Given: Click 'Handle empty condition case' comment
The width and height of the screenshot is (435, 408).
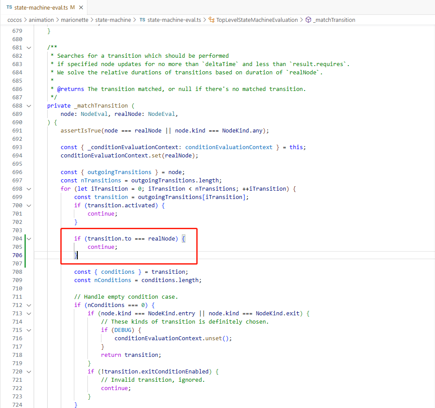Looking at the screenshot, I should tap(126, 296).
